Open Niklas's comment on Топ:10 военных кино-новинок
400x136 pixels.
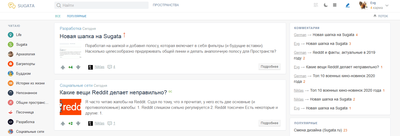[346, 90]
